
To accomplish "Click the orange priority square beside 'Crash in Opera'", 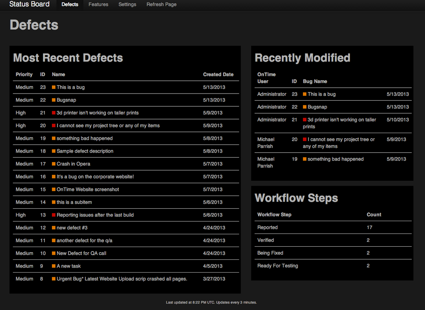I will [x=54, y=164].
